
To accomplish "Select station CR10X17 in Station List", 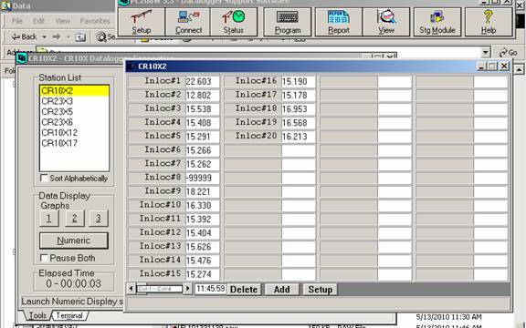I will [x=75, y=143].
